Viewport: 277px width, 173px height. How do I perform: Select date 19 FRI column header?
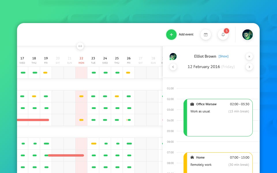point(46,60)
